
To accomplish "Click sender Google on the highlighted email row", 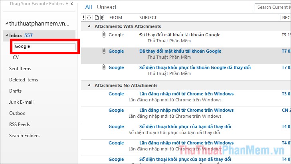I will coord(116,51).
